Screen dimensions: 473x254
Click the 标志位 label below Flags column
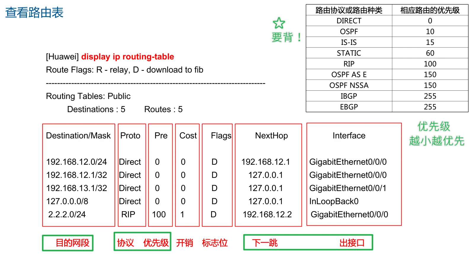[215, 243]
